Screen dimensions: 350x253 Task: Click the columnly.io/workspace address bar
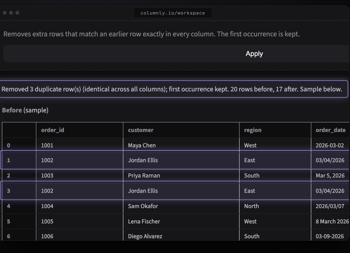coord(173,13)
